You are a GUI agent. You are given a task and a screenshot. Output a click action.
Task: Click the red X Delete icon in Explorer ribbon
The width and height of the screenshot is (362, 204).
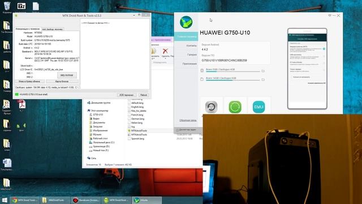(x=165, y=52)
